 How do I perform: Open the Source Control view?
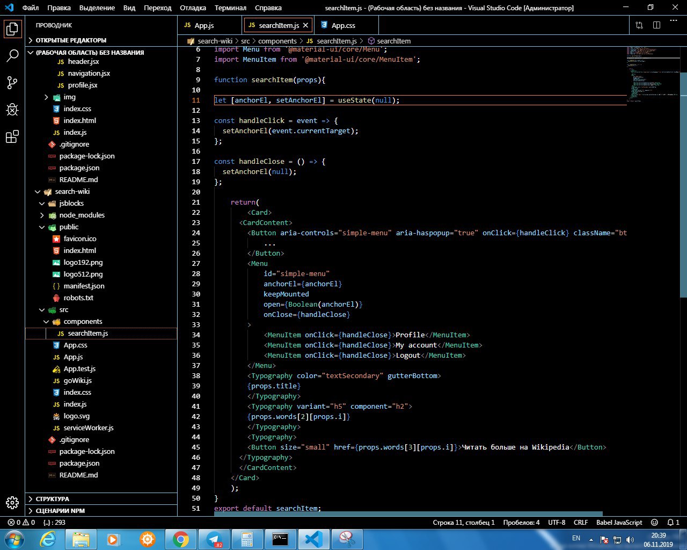(x=12, y=83)
